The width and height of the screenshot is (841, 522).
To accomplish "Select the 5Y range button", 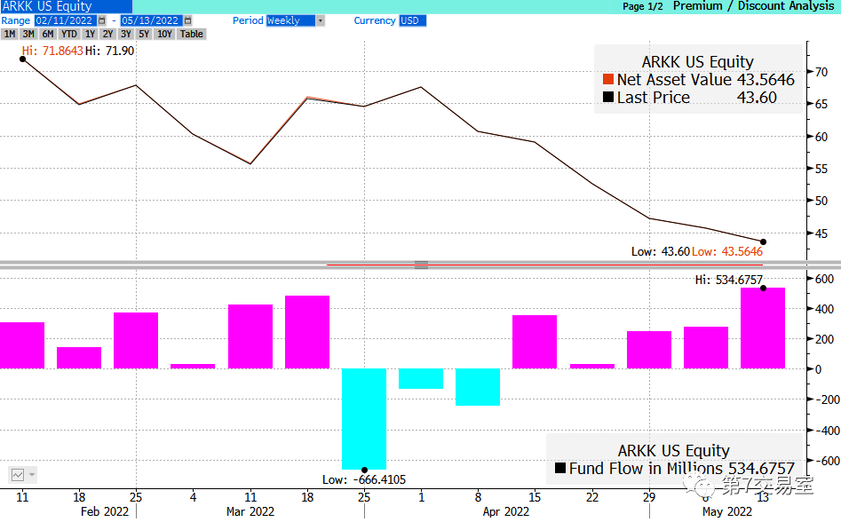I will pyautogui.click(x=144, y=34).
